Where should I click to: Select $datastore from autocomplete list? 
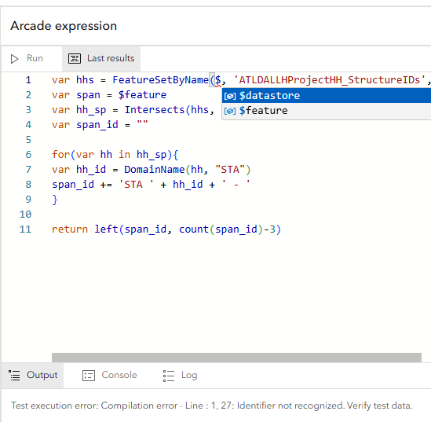(327, 95)
